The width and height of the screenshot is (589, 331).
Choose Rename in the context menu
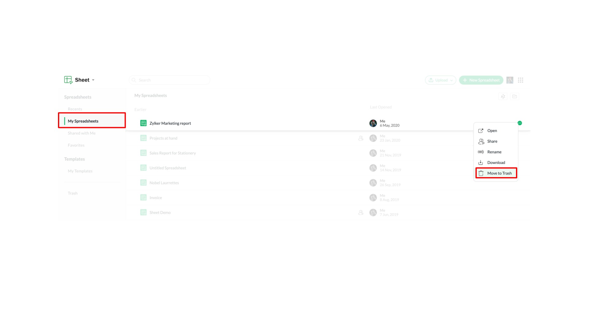494,152
